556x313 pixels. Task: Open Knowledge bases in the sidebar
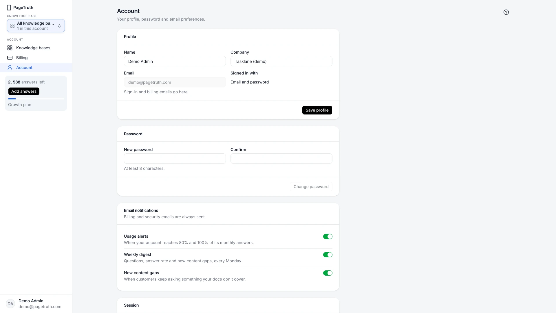[x=36, y=48]
